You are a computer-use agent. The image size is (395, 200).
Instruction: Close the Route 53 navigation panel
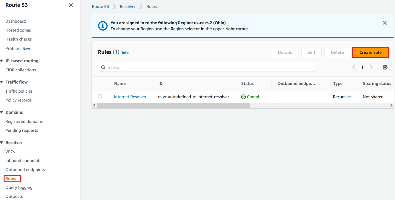point(71,5)
